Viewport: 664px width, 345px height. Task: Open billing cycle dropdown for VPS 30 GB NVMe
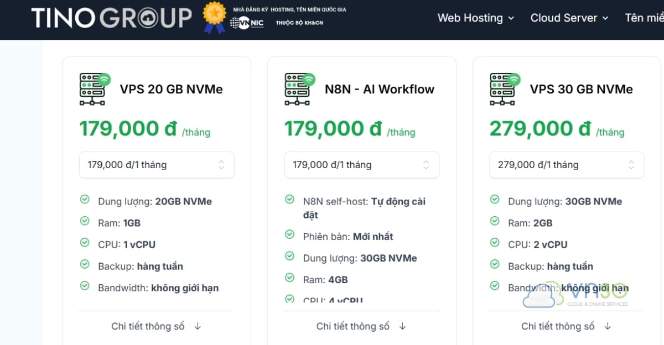point(567,165)
